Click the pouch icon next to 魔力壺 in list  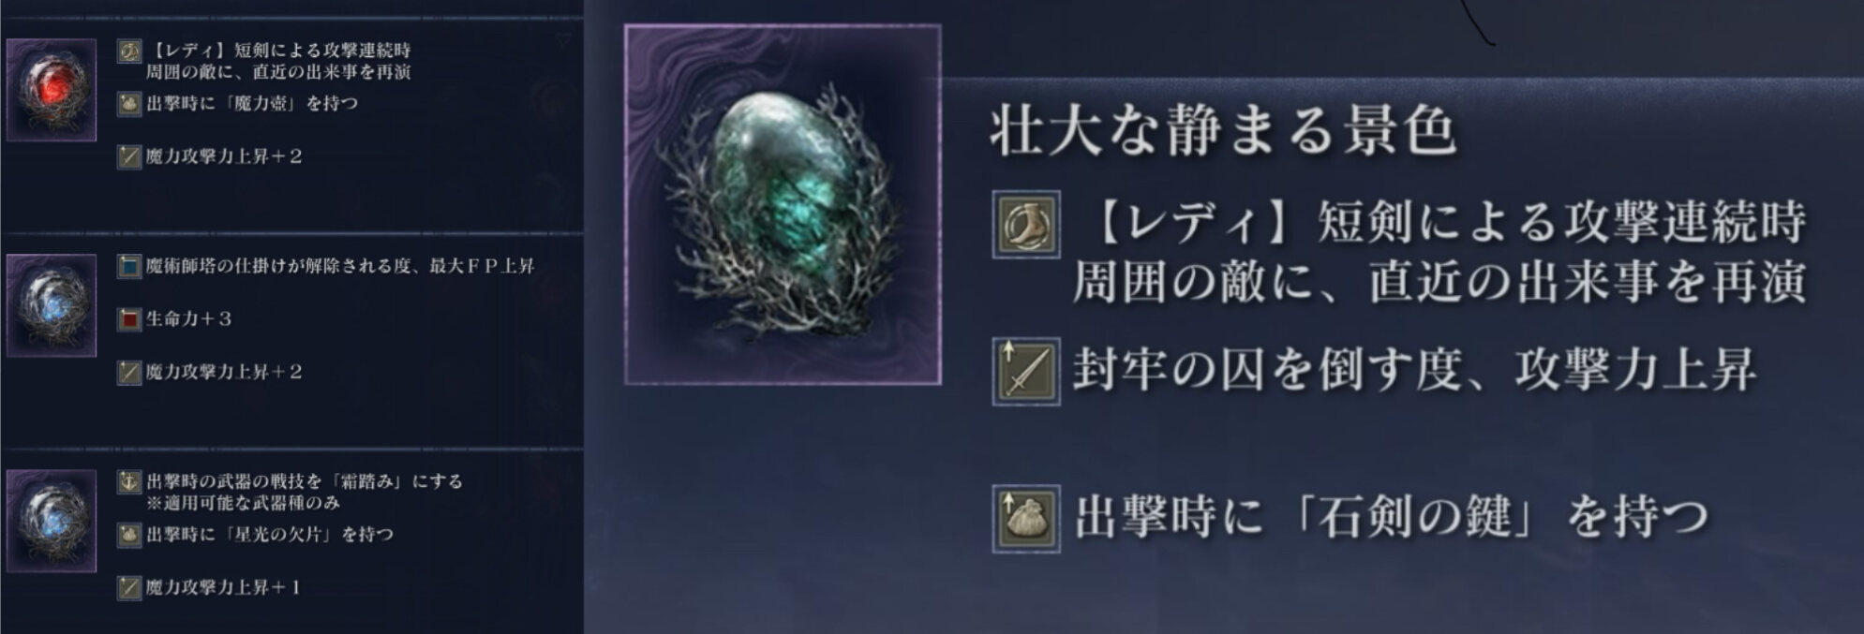[129, 103]
